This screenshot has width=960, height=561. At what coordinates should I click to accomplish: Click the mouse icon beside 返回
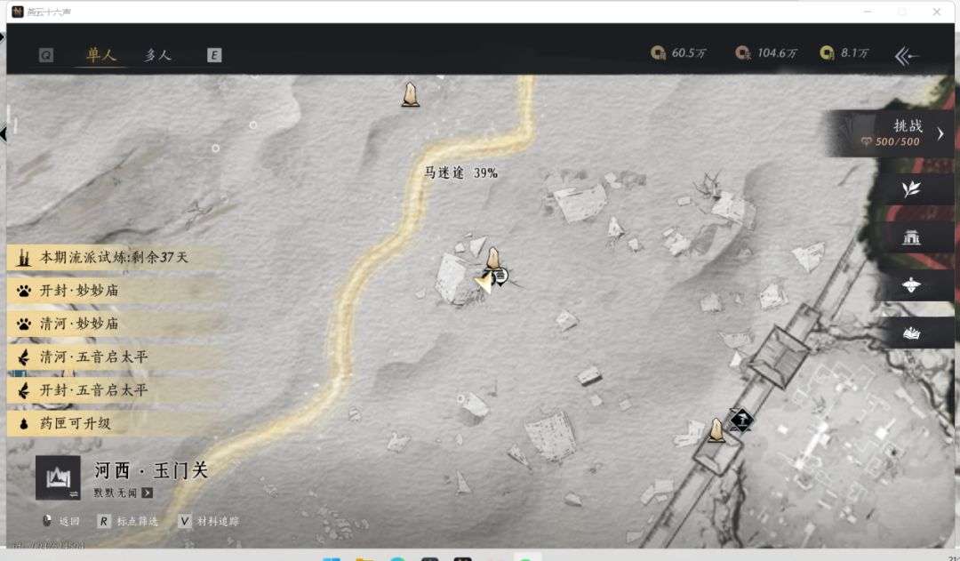46,521
